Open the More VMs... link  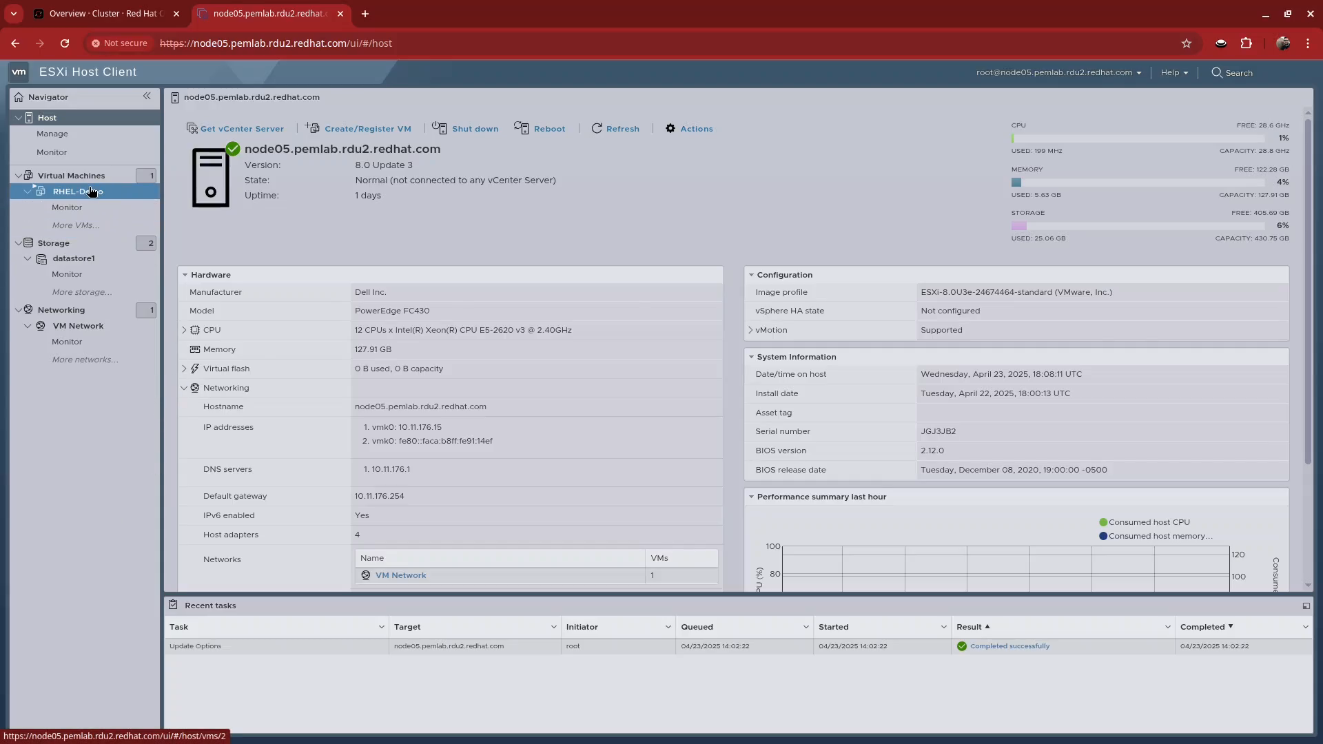[x=76, y=225]
